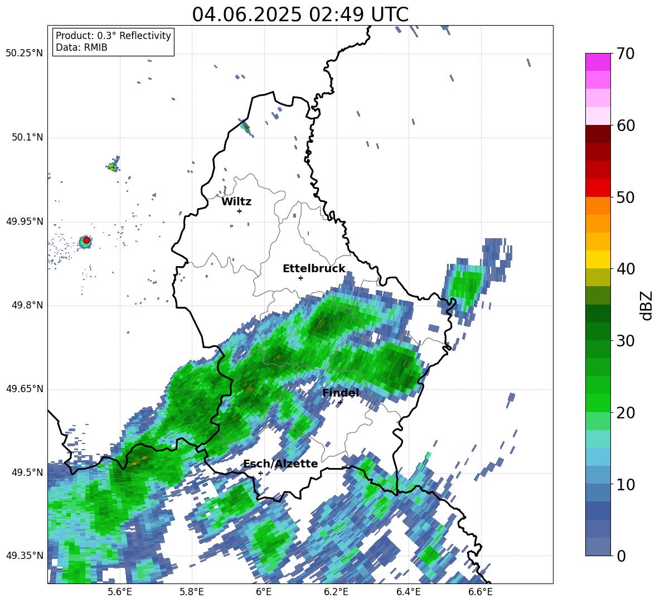The height and width of the screenshot is (603, 660).
Task: Click the 'Product: 0.3° Reflectivity' label
Action: tap(113, 35)
